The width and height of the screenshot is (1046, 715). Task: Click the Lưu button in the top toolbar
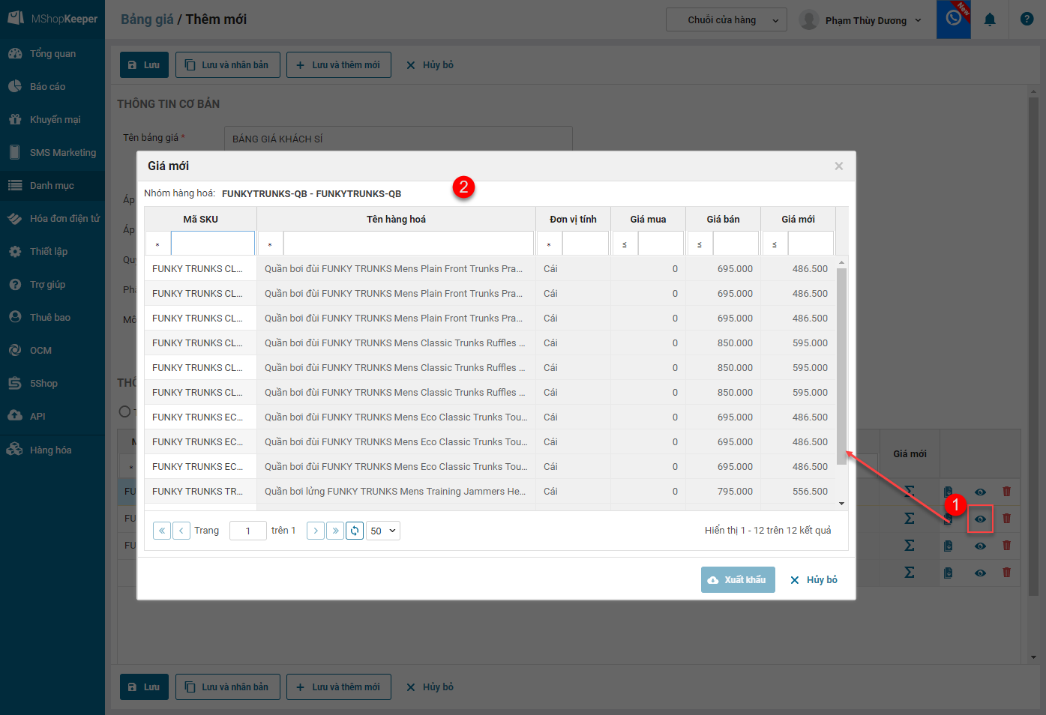(144, 65)
